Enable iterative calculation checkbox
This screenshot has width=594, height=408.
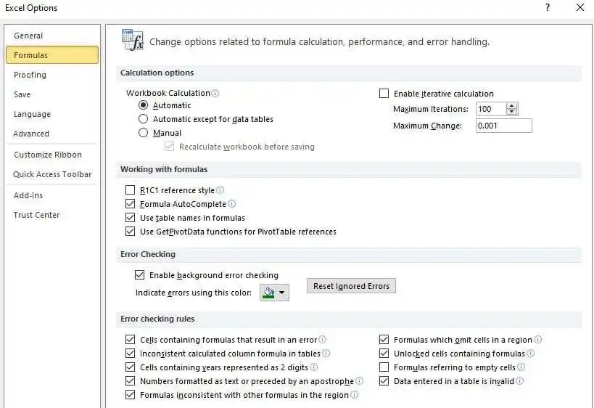(384, 94)
